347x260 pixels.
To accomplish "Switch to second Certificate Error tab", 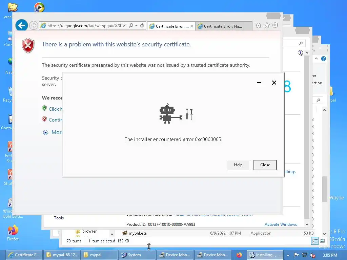I will tap(220, 26).
